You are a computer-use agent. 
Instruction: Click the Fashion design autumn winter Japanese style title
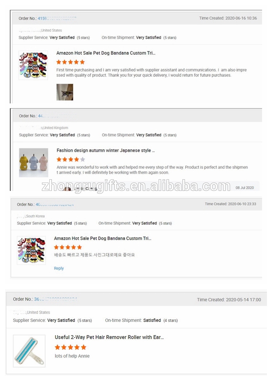click(x=106, y=150)
